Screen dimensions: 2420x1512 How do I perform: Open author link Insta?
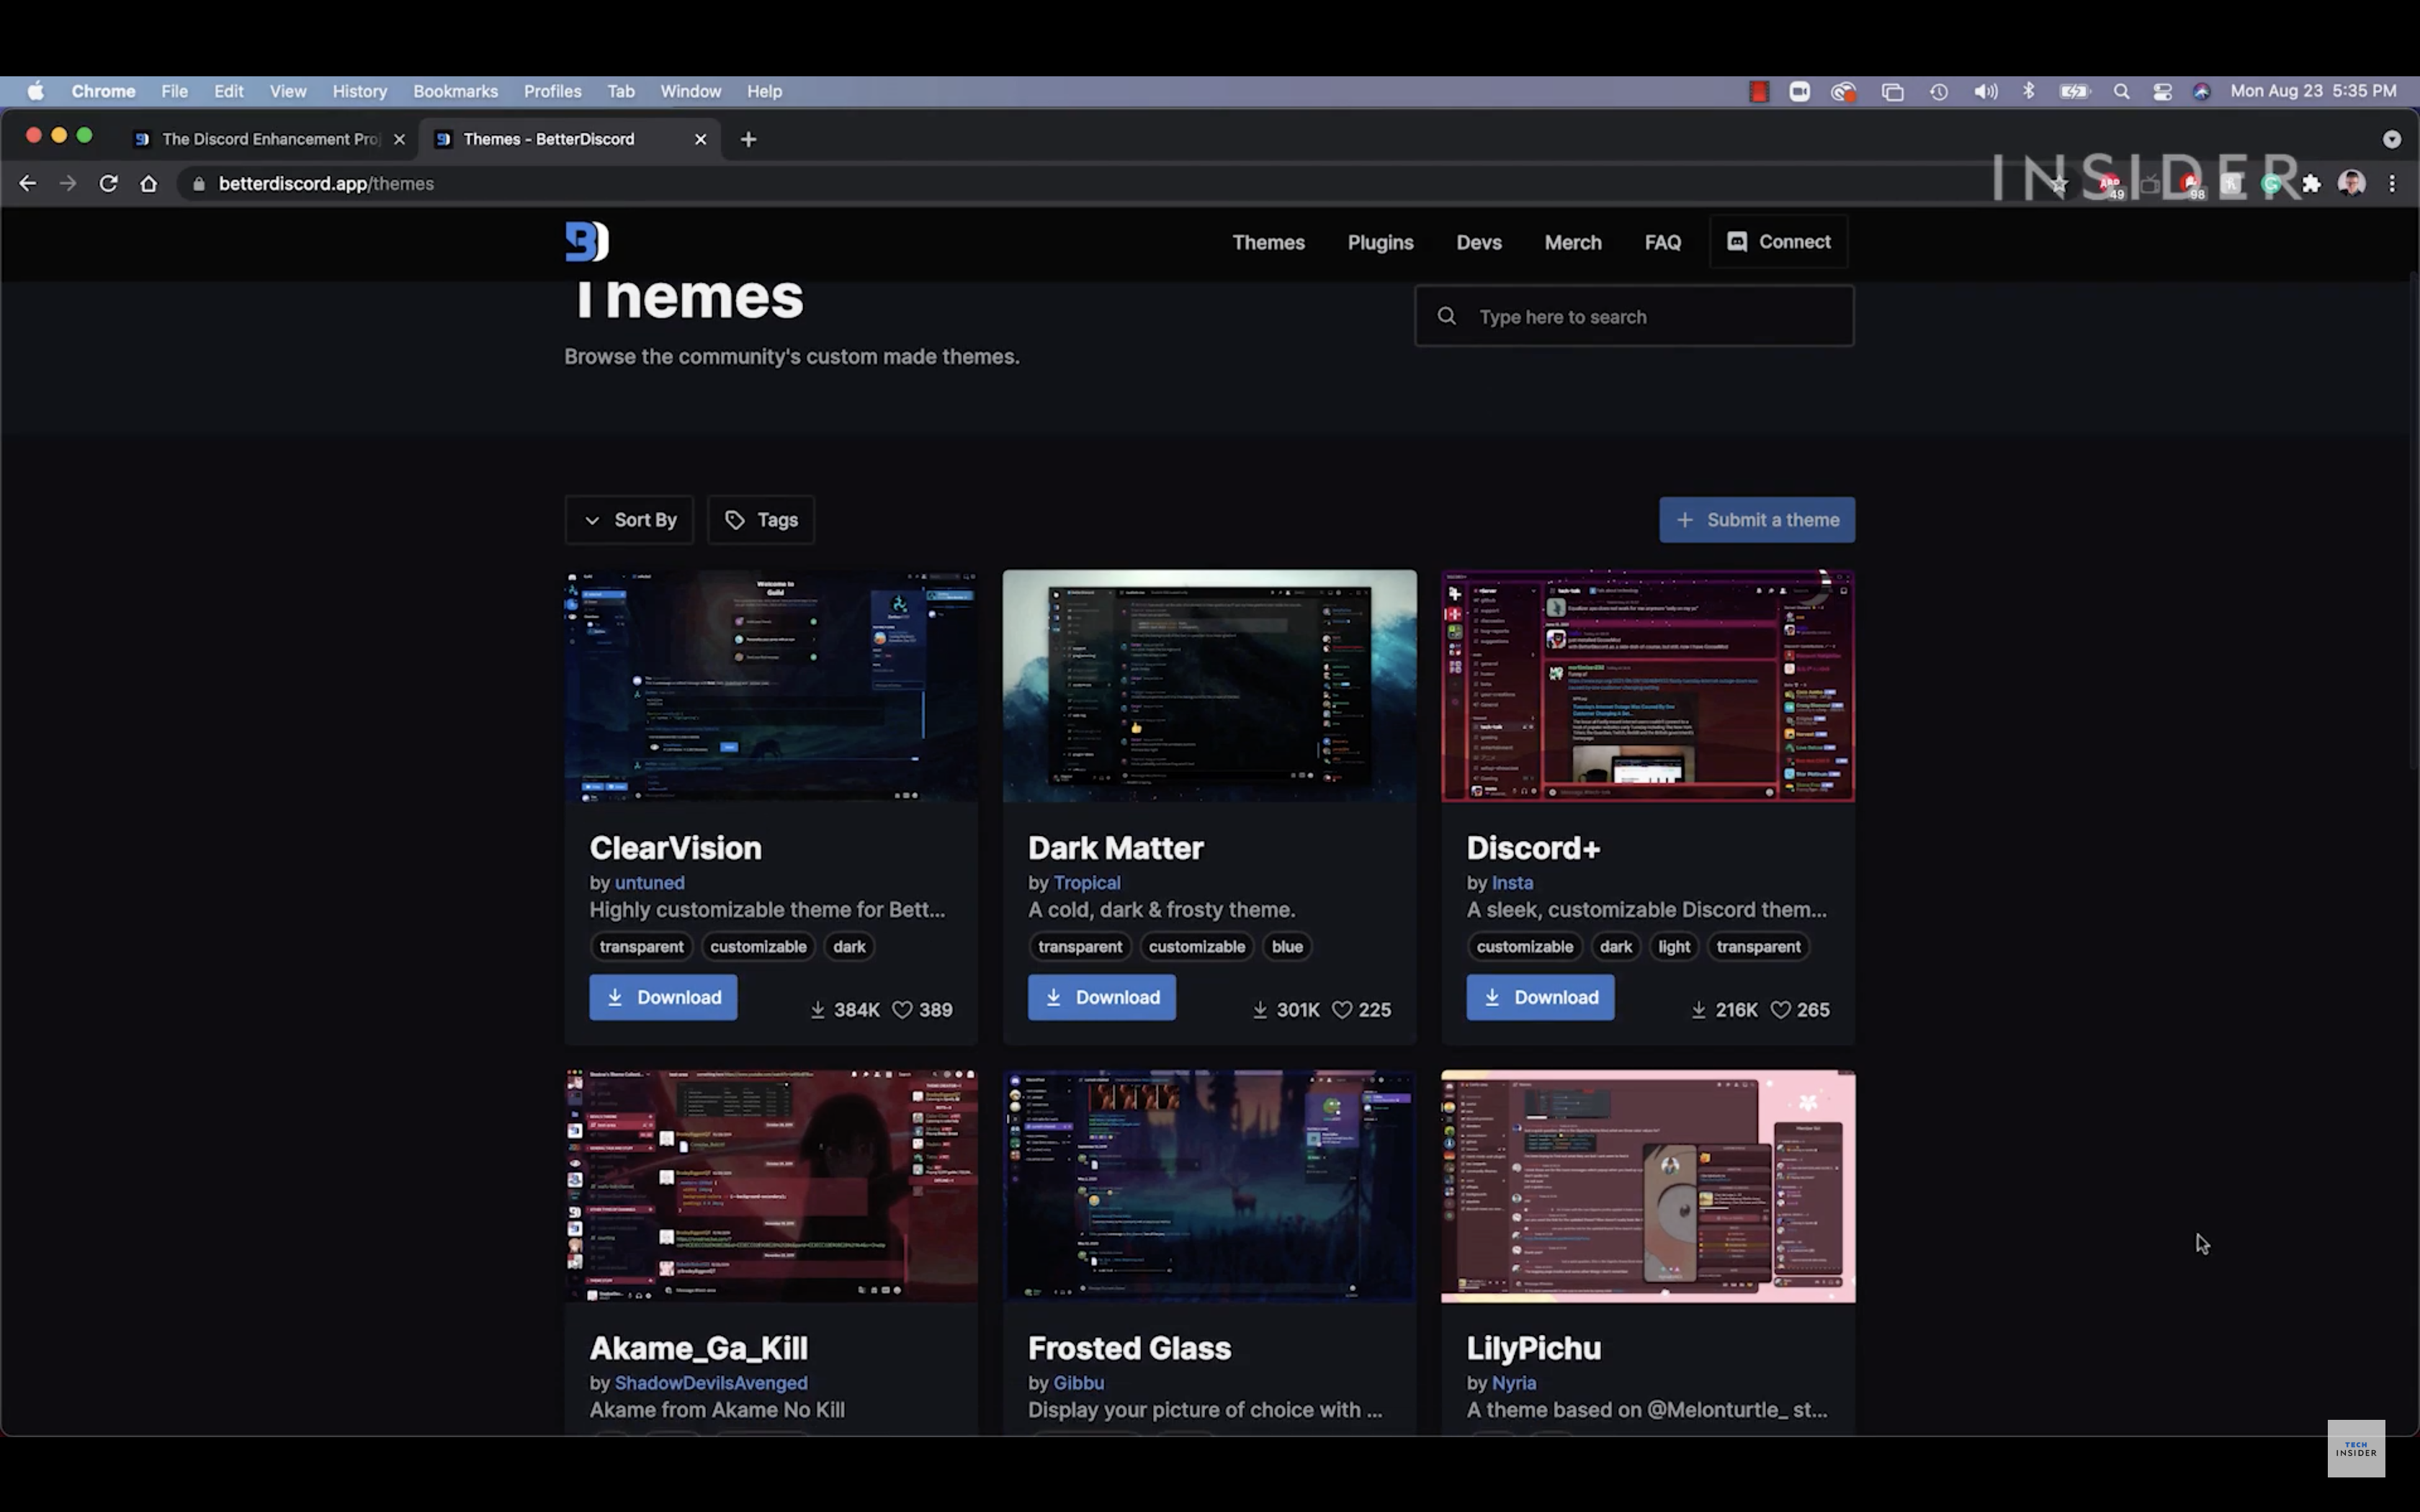pos(1512,883)
